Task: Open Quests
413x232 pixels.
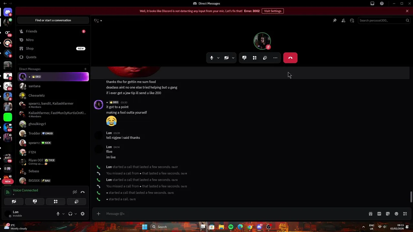Action: point(53,57)
